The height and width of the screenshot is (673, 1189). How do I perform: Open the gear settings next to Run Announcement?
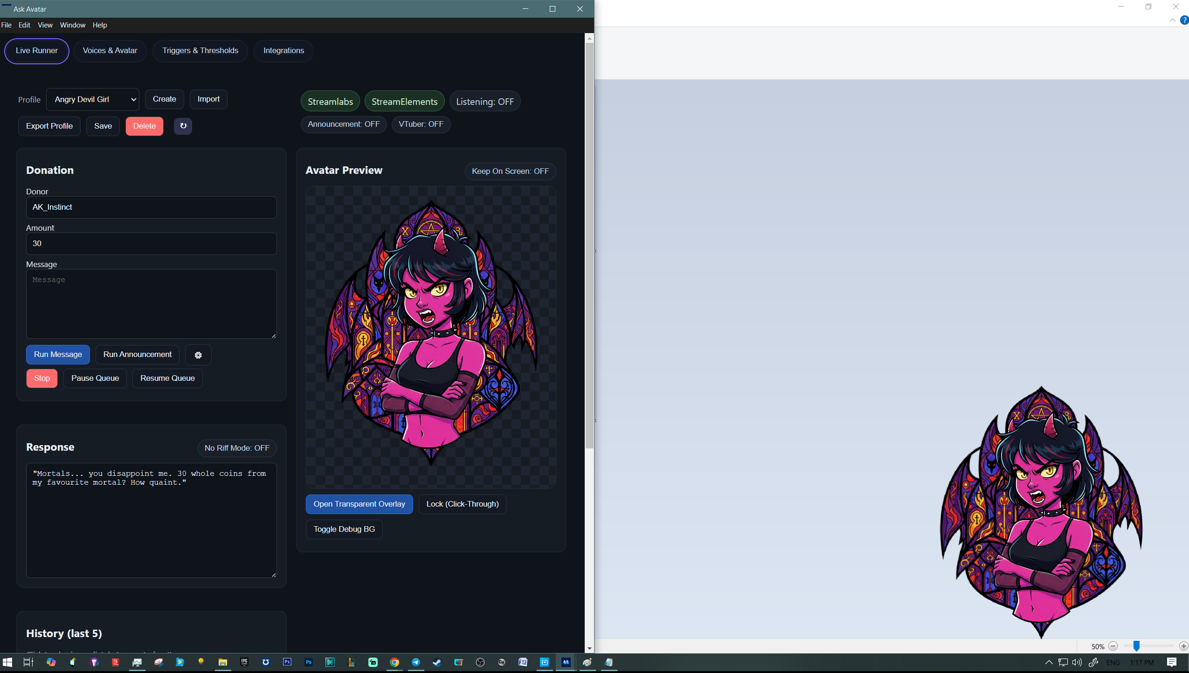pyautogui.click(x=198, y=355)
